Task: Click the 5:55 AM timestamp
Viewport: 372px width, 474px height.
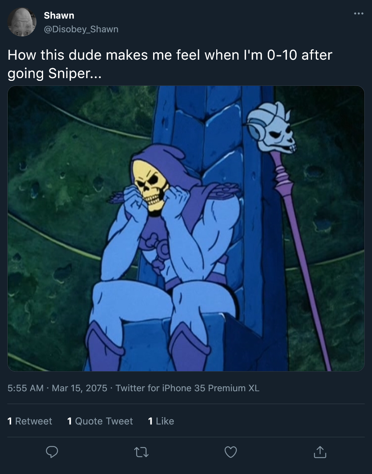Action: coord(25,388)
